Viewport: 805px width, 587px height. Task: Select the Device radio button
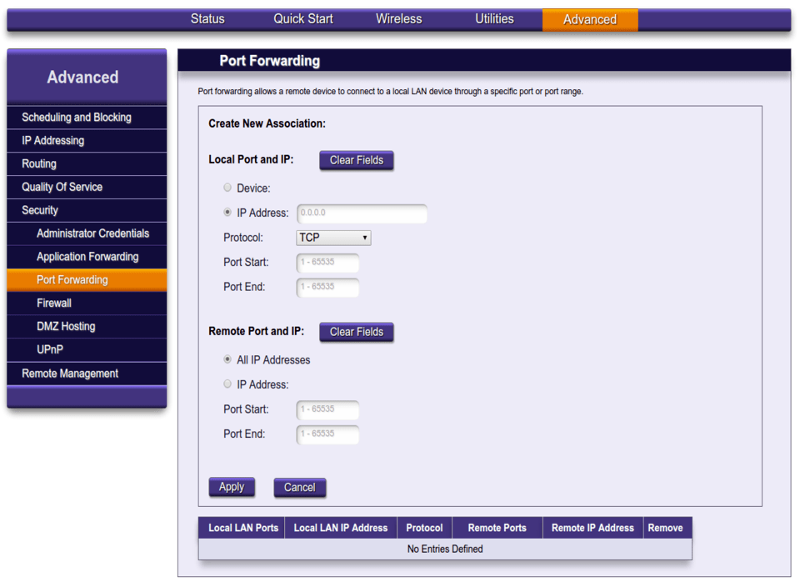[227, 188]
